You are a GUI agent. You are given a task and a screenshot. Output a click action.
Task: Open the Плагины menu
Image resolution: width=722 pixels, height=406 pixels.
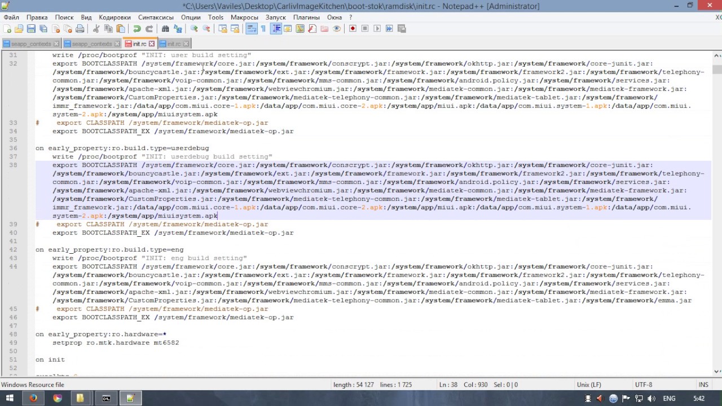306,17
